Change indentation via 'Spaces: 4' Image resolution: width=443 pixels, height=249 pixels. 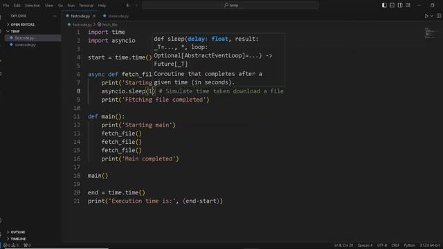pos(365,246)
